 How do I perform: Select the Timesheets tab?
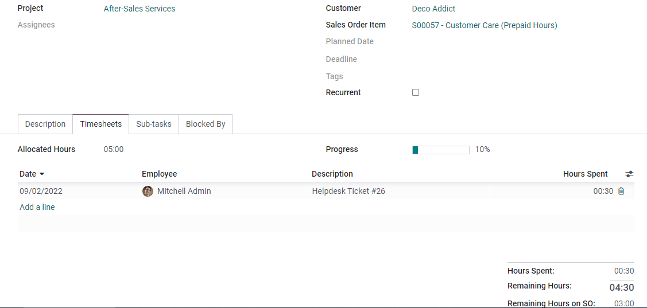click(x=100, y=124)
